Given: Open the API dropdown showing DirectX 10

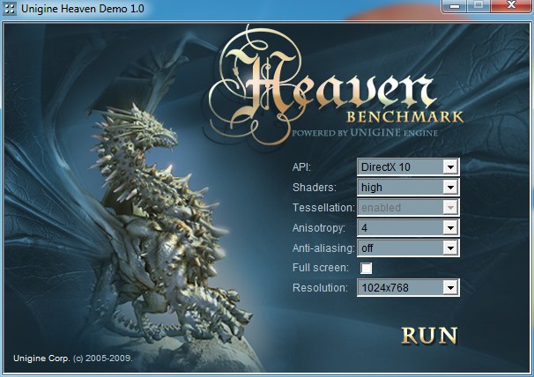Looking at the screenshot, I should (408, 167).
